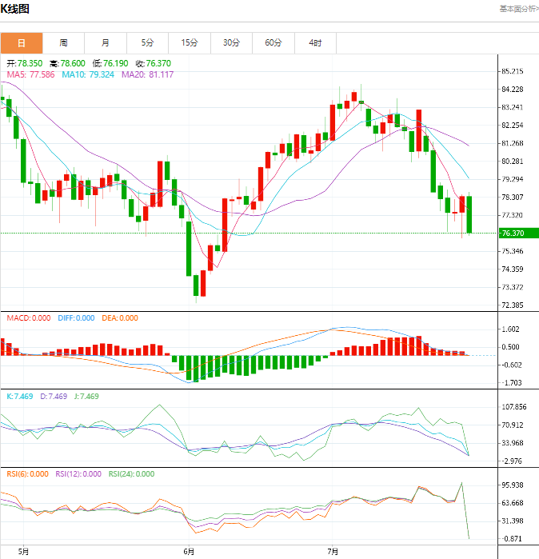Click the green 76.370 current price tag

click(513, 234)
